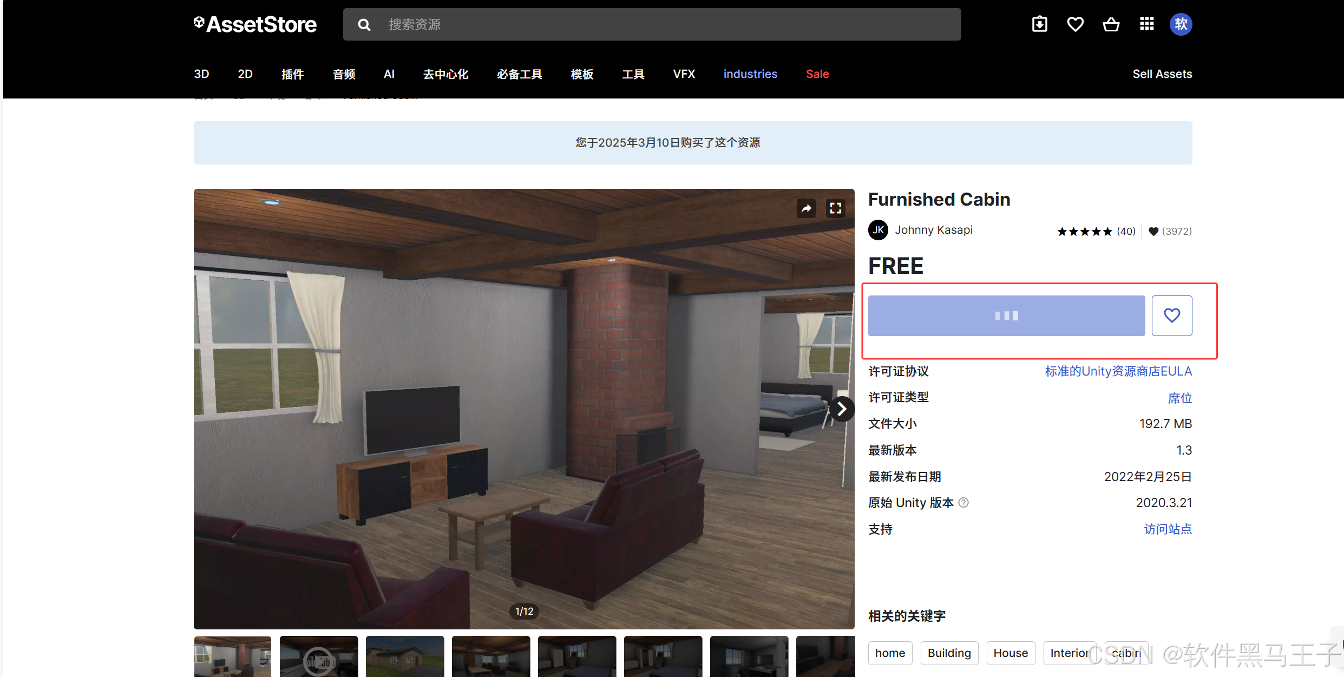Image resolution: width=1344 pixels, height=677 pixels.
Task: Go to the Sale section
Action: point(817,74)
